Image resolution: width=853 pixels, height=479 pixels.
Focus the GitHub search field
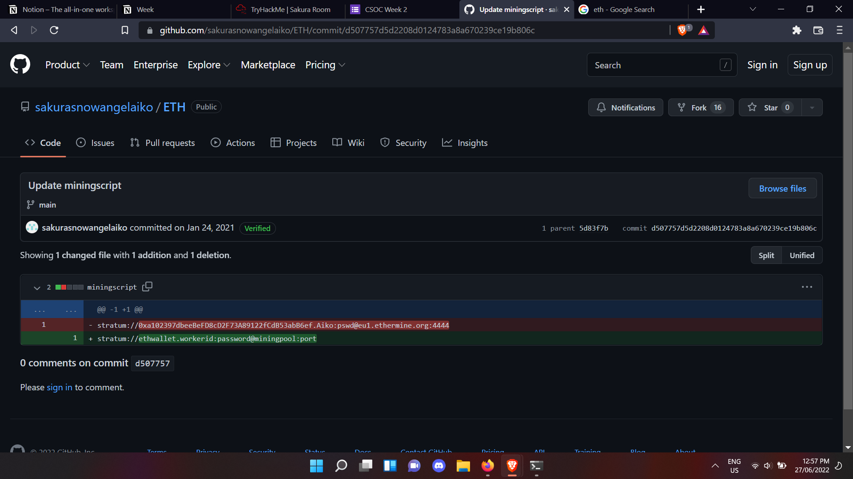click(x=662, y=65)
